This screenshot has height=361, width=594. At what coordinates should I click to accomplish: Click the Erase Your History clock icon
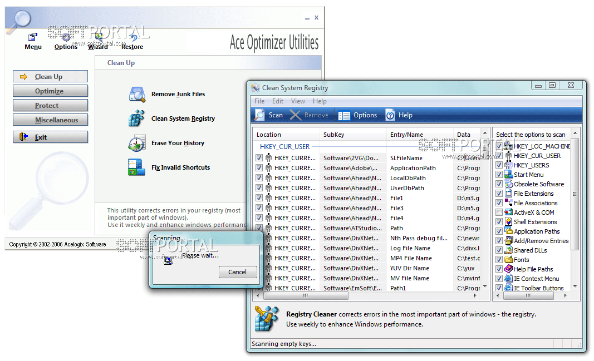click(137, 143)
